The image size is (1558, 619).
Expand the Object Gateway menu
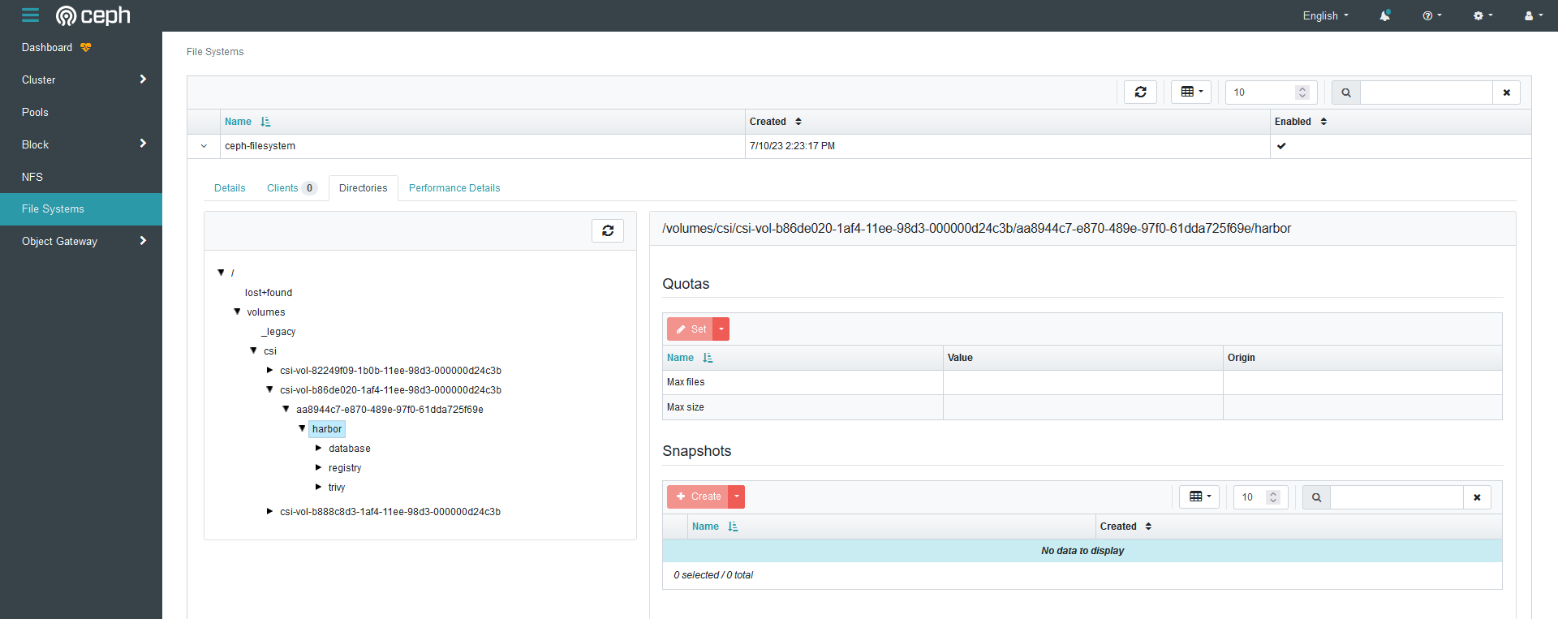(81, 241)
